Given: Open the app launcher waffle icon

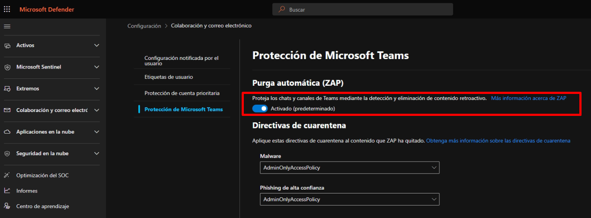Looking at the screenshot, I should pos(7,9).
